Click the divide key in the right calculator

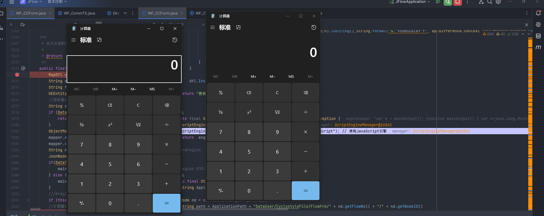(306, 112)
